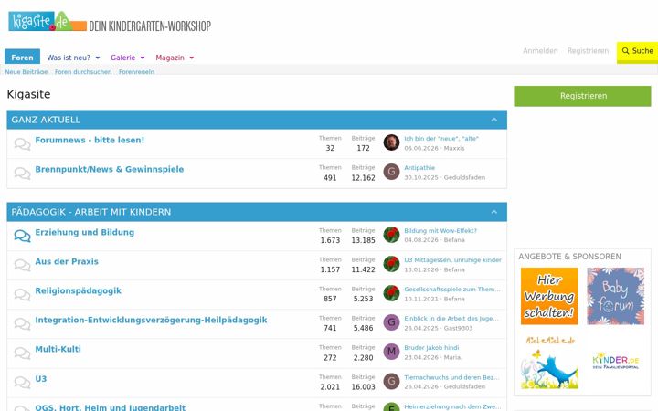The height and width of the screenshot is (411, 658).
Task: Collapse the PÄDAGOGIK - ARBEIT MIT KINDERN category
Action: (494, 212)
